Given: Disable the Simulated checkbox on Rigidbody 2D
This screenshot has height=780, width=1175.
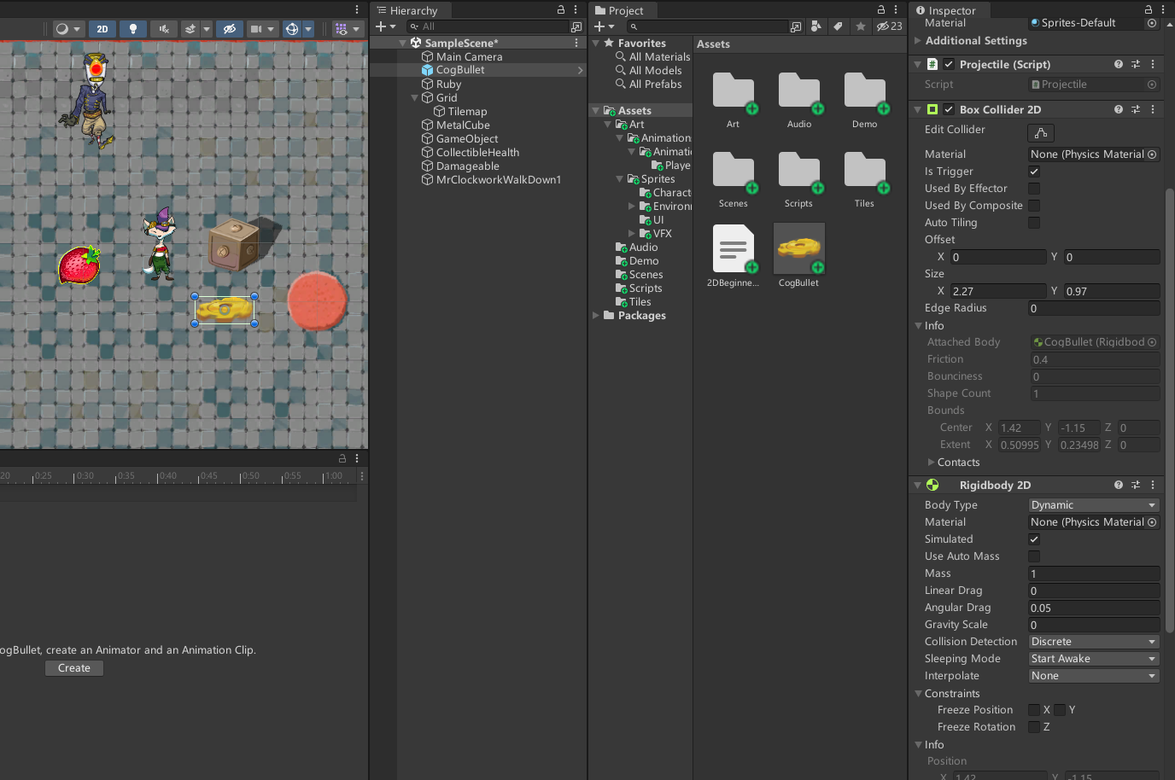Looking at the screenshot, I should coord(1033,538).
